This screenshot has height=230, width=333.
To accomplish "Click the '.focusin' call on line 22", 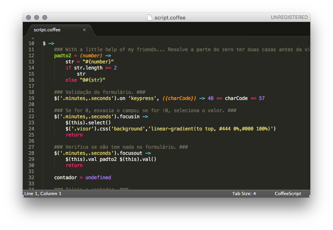I will tap(128, 117).
